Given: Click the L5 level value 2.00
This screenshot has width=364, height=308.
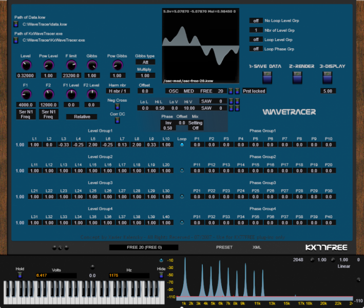Looking at the screenshot, I should coord(93,145).
